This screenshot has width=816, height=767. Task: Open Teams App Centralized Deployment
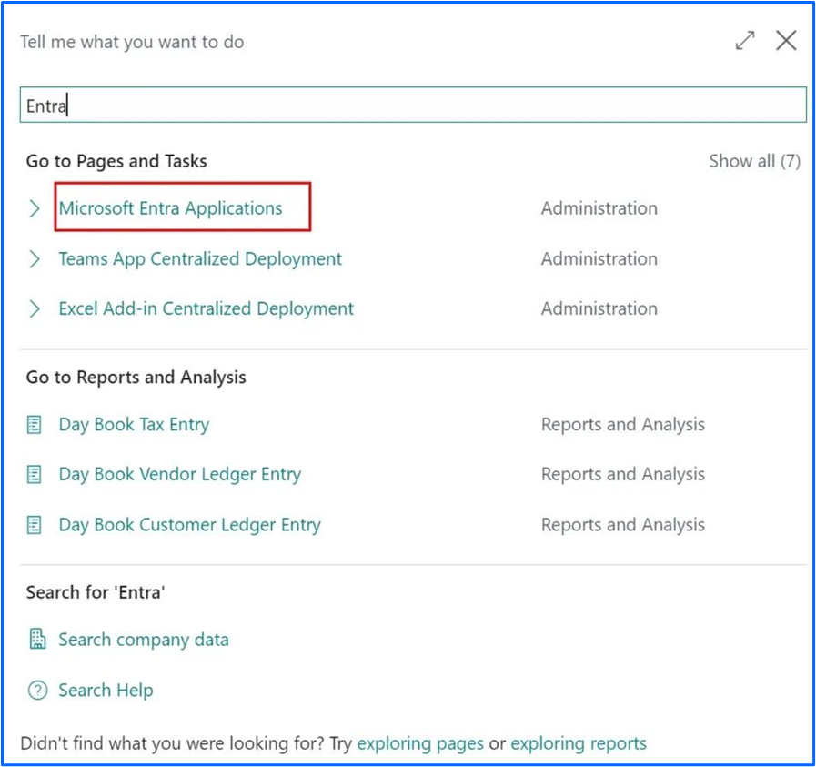coord(200,258)
